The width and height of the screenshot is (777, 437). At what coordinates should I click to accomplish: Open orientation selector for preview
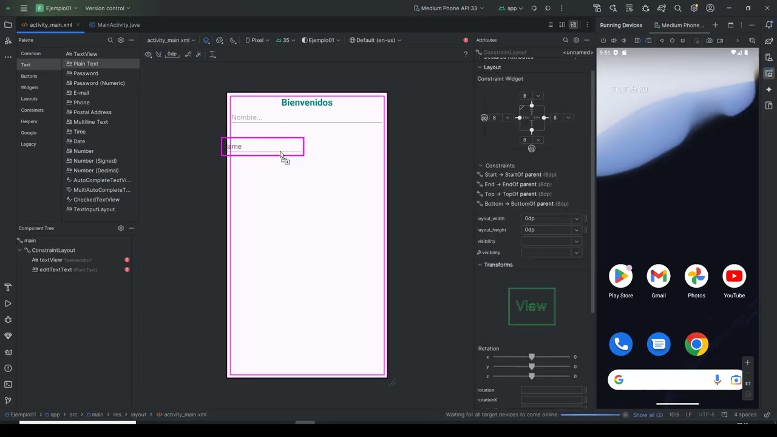[x=220, y=40]
